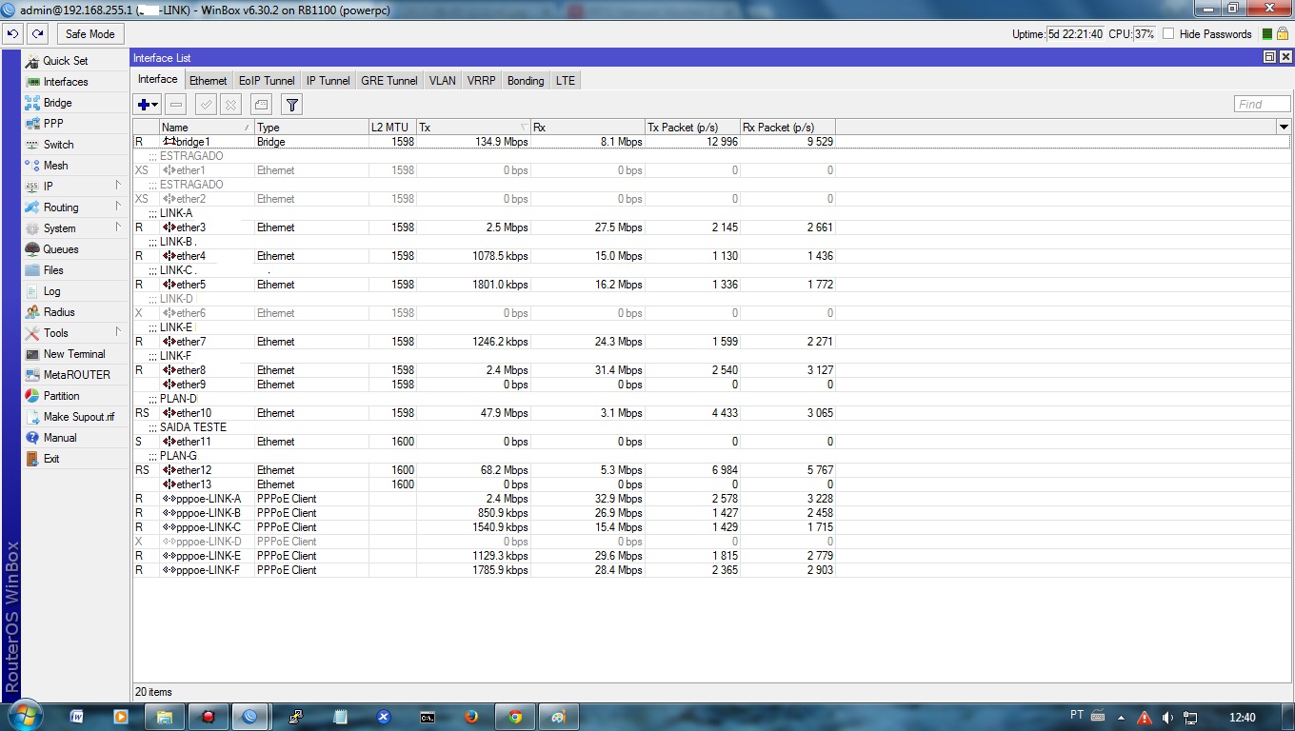The height and width of the screenshot is (731, 1295).
Task: Open the Manual menu item
Action: coord(74,438)
